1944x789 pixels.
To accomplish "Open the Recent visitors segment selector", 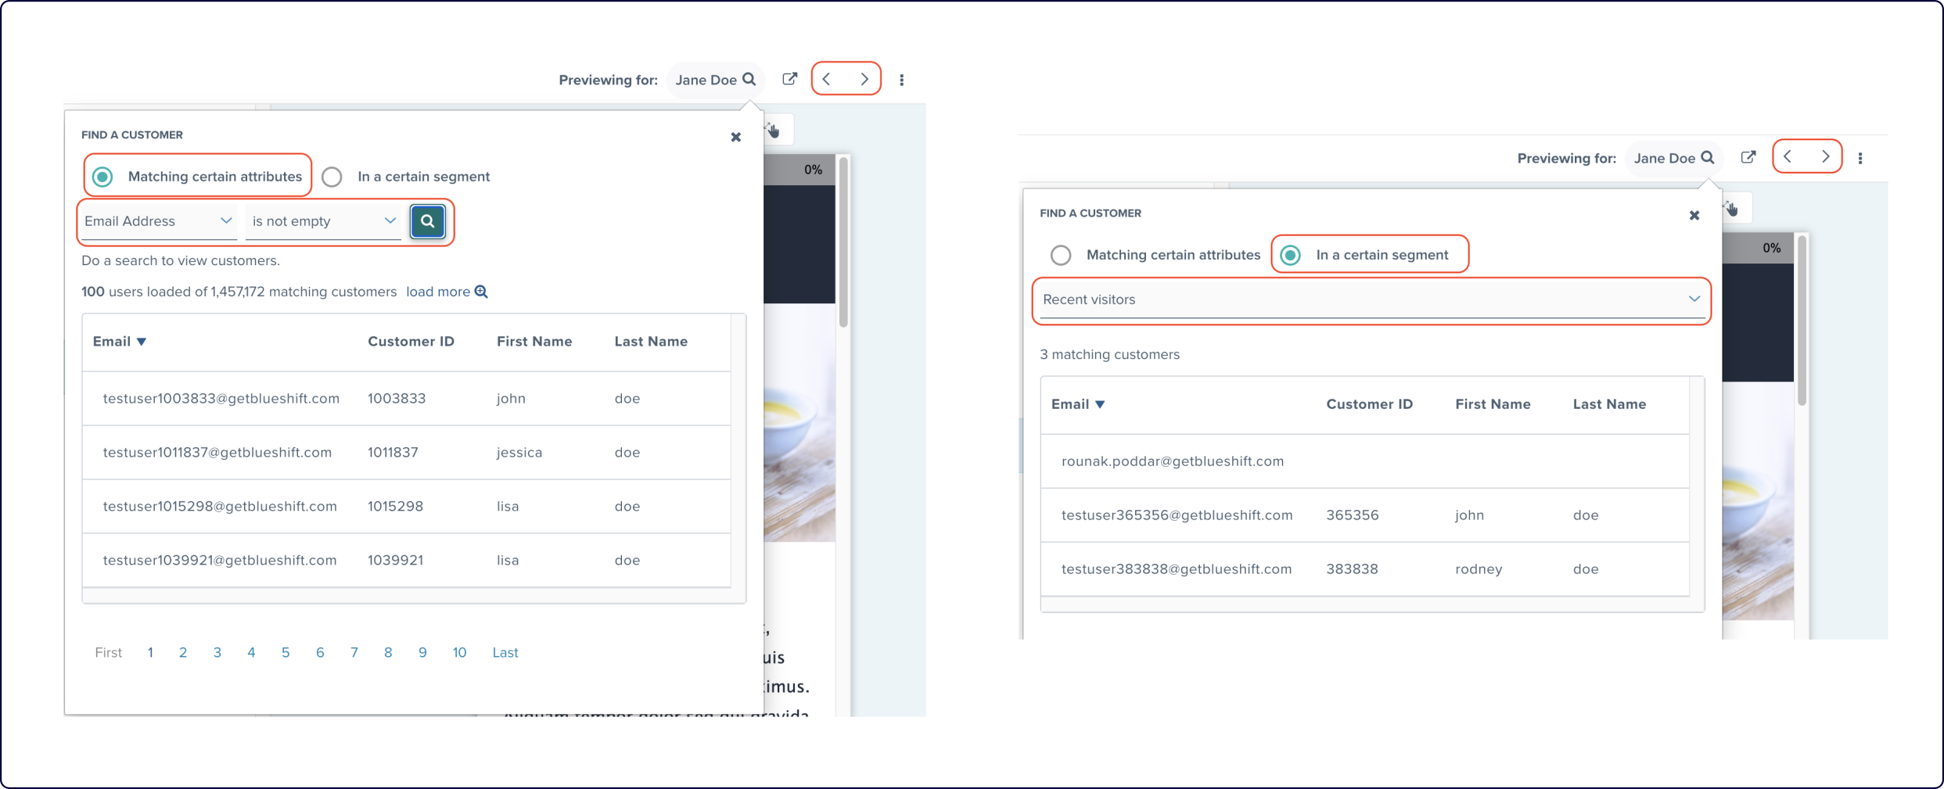I will coord(1370,299).
